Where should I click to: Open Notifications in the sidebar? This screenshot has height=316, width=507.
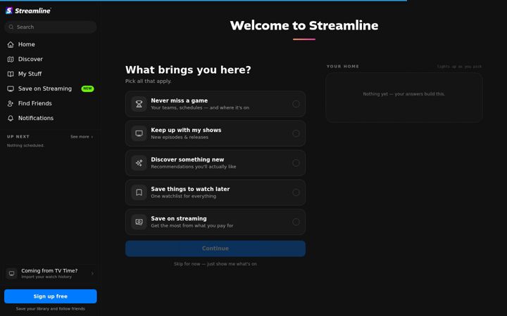[x=51, y=119]
